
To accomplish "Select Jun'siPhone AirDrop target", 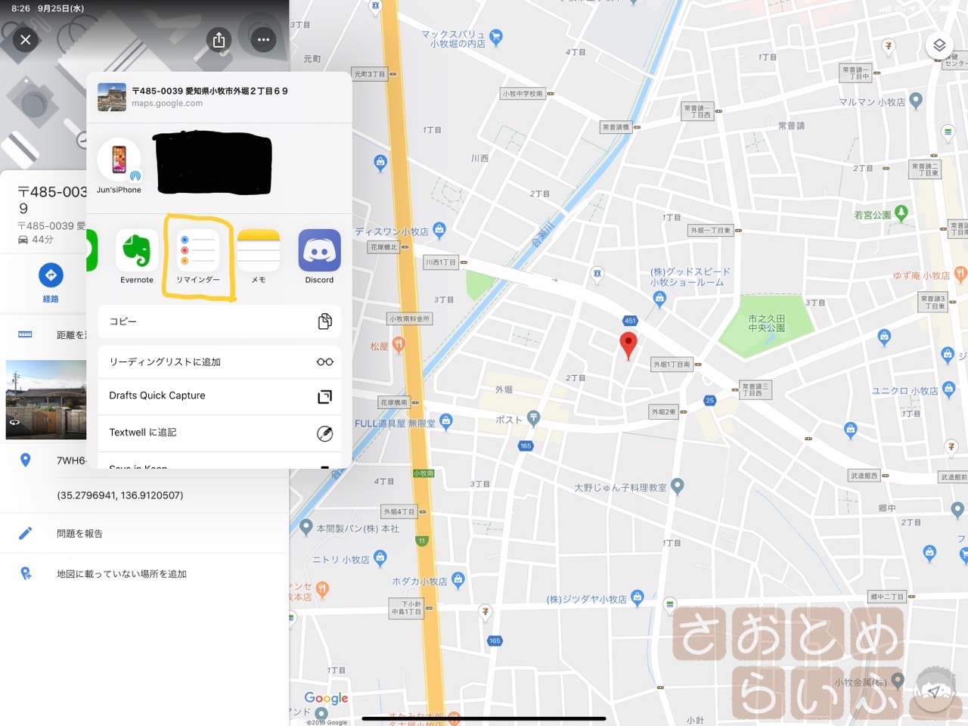I will pos(119,166).
